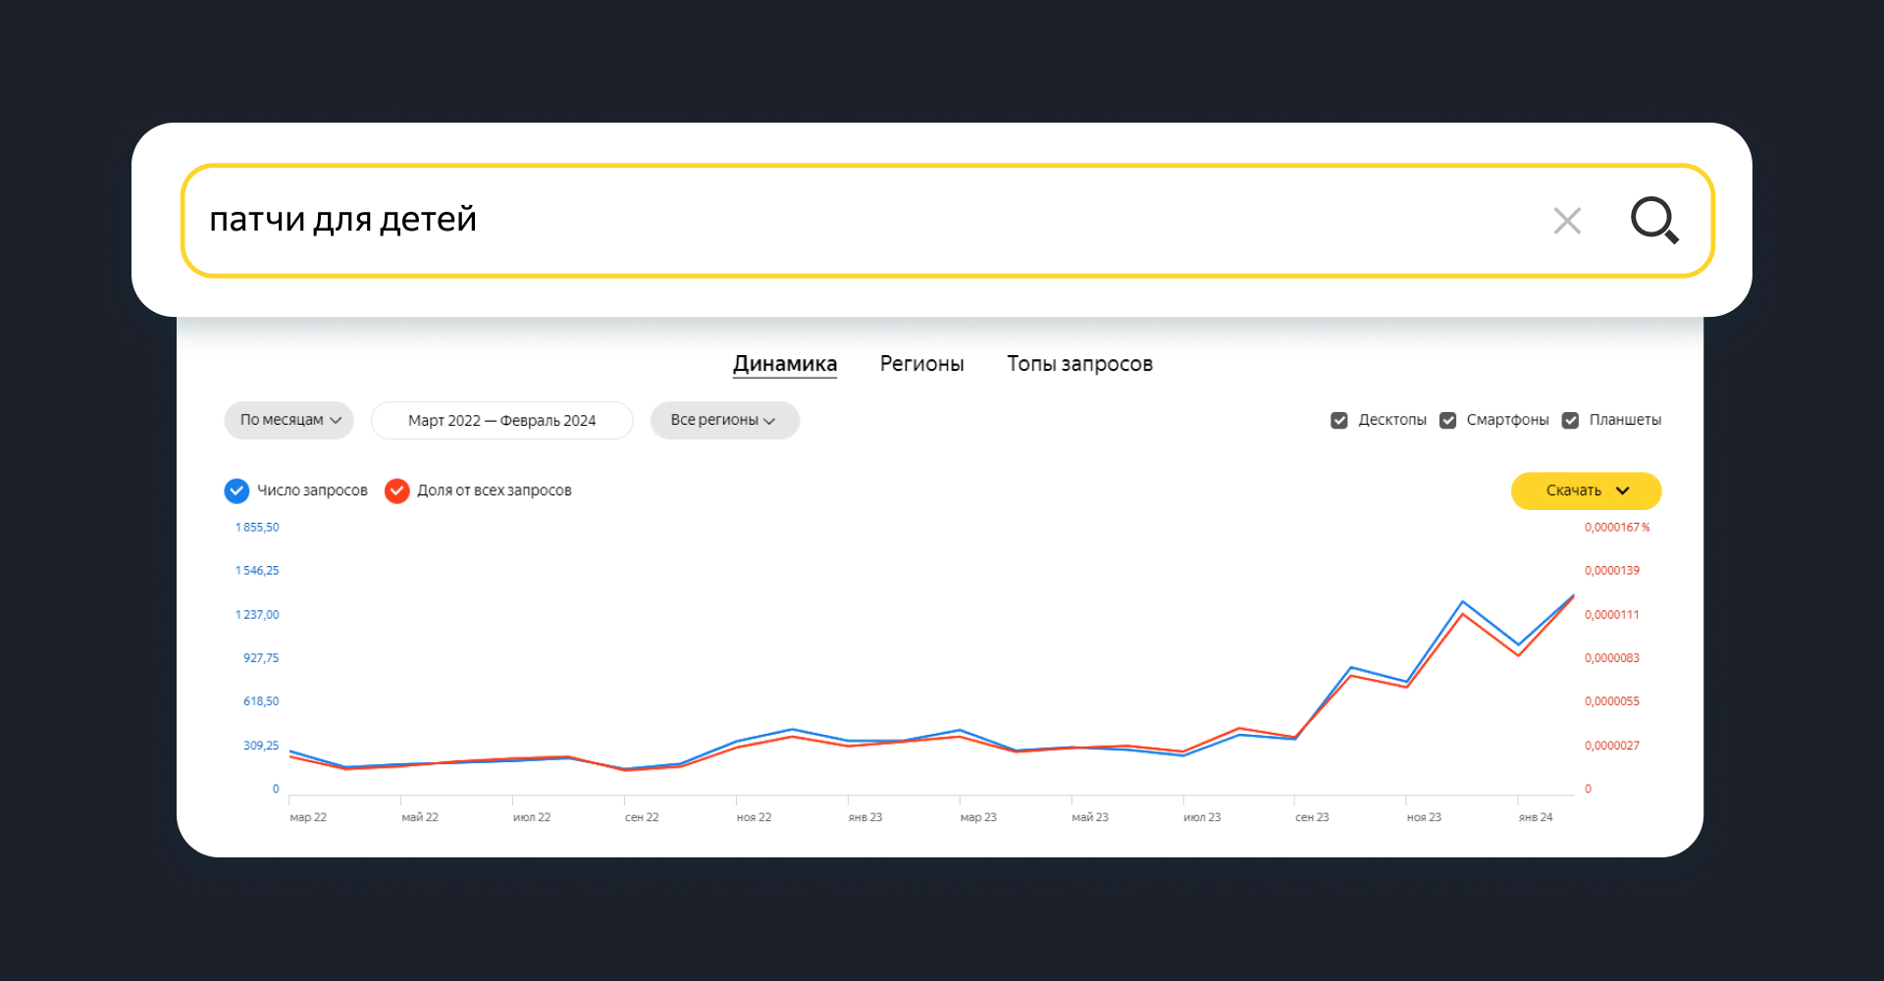Open the По месяцам grouping dropdown
The width and height of the screenshot is (1884, 981).
pyautogui.click(x=288, y=420)
